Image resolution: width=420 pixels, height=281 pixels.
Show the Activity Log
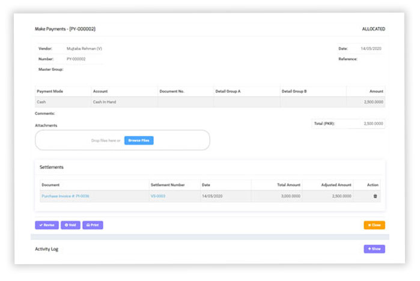(x=374, y=249)
